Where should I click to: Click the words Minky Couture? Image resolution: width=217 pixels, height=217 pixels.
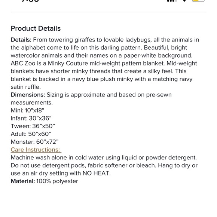point(68,63)
